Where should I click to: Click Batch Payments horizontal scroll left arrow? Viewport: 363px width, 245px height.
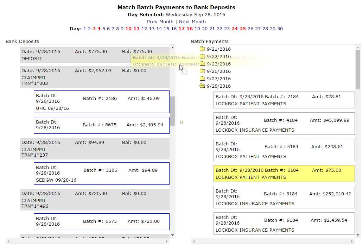pyautogui.click(x=194, y=241)
